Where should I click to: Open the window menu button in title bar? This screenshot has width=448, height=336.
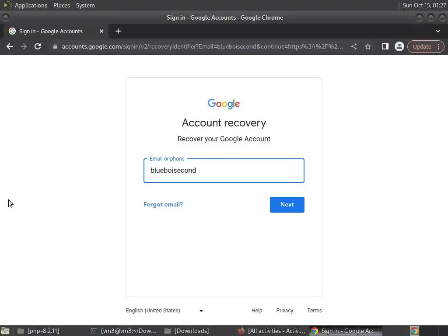click(5, 17)
